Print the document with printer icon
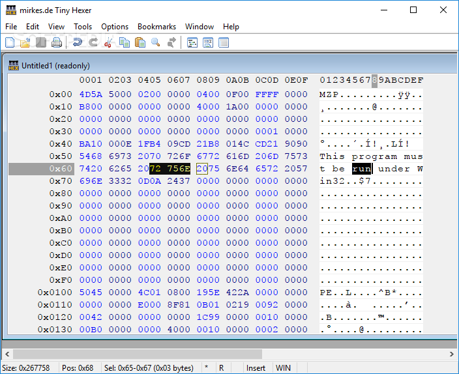 click(57, 43)
